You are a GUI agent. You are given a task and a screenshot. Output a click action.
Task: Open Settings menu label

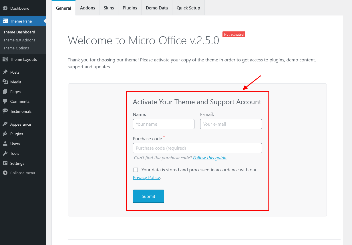(17, 163)
